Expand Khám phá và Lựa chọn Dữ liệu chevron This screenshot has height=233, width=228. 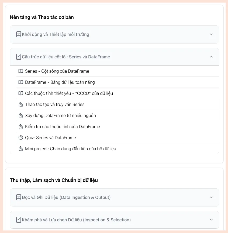click(x=211, y=220)
